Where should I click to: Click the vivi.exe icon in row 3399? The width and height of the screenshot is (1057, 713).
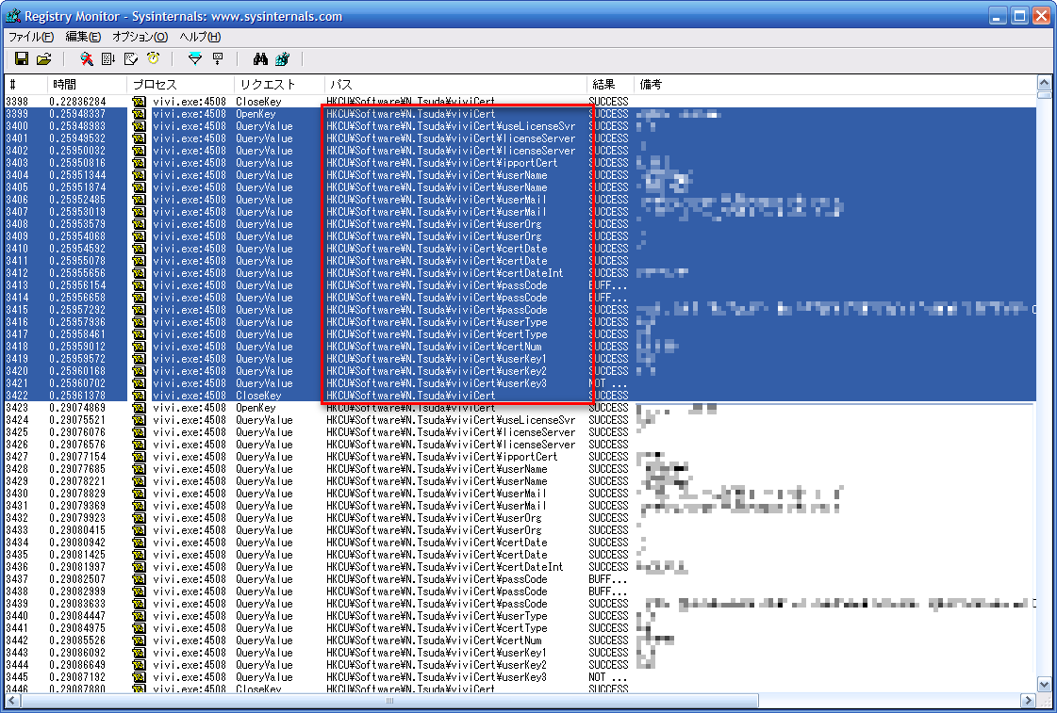pyautogui.click(x=140, y=114)
